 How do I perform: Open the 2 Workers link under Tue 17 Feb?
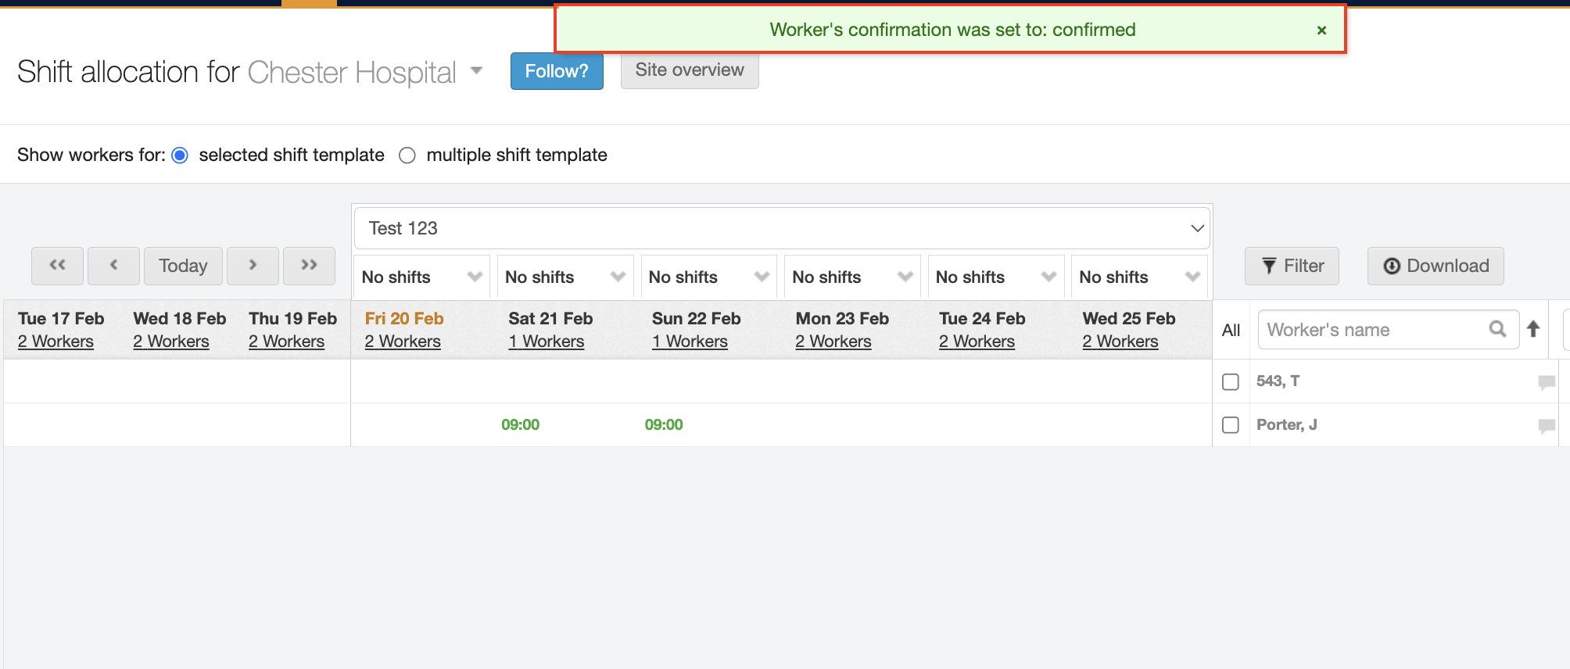[56, 342]
